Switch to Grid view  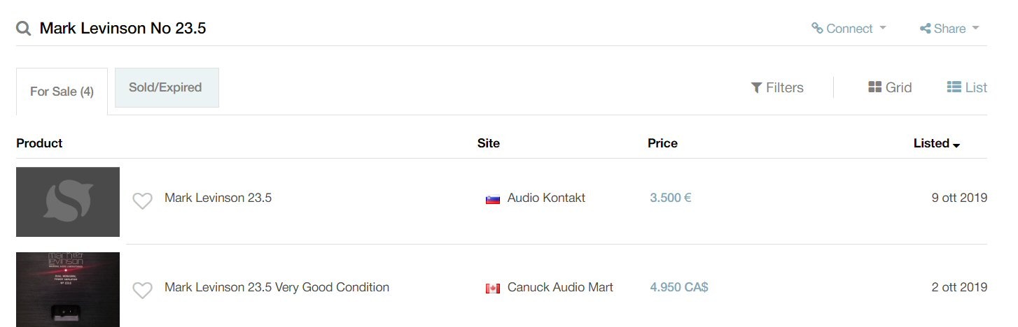tap(890, 87)
